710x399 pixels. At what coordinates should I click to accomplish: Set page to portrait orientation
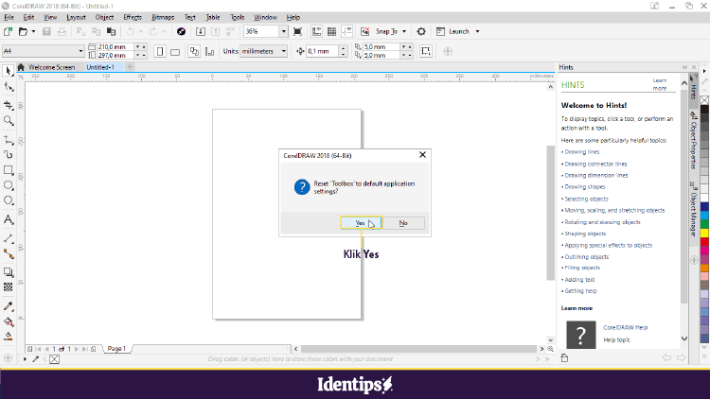click(x=160, y=51)
